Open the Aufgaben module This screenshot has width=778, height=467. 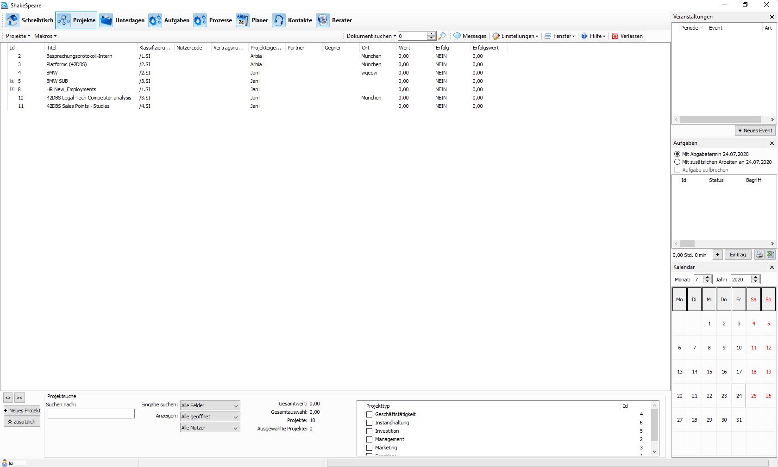(x=169, y=20)
